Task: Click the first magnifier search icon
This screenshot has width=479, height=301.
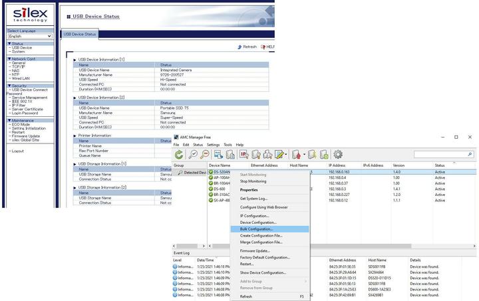Action: pos(192,154)
